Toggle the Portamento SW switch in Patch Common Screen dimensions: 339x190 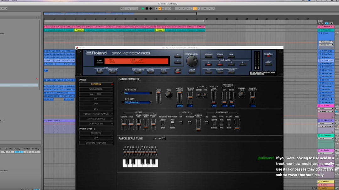[207, 122]
